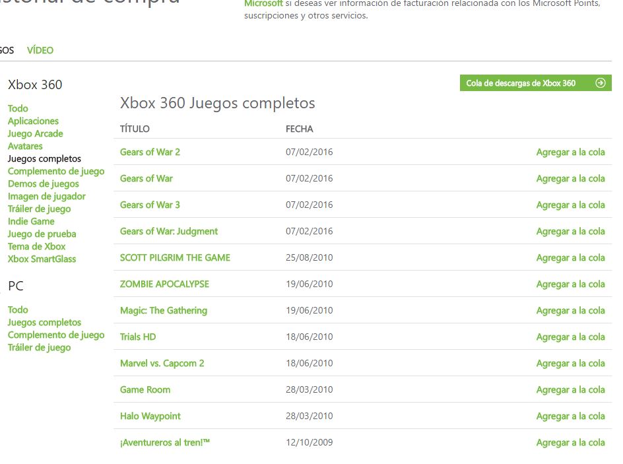The width and height of the screenshot is (623, 464).
Task: Open Complemento de juego under Xbox 360
Action: pyautogui.click(x=56, y=171)
